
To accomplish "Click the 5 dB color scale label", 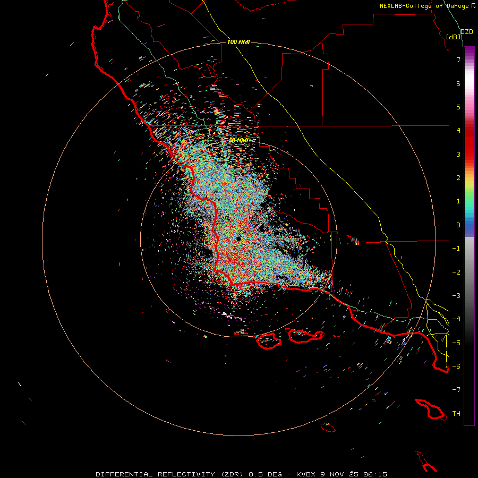I will click(458, 107).
